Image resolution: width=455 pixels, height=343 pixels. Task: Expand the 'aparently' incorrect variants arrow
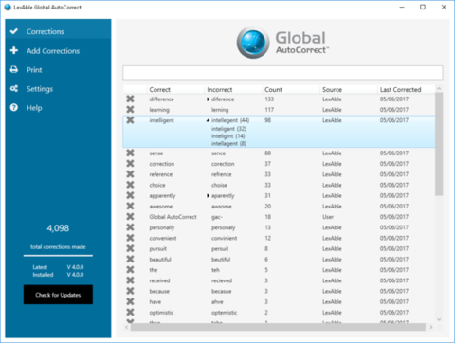tap(208, 196)
